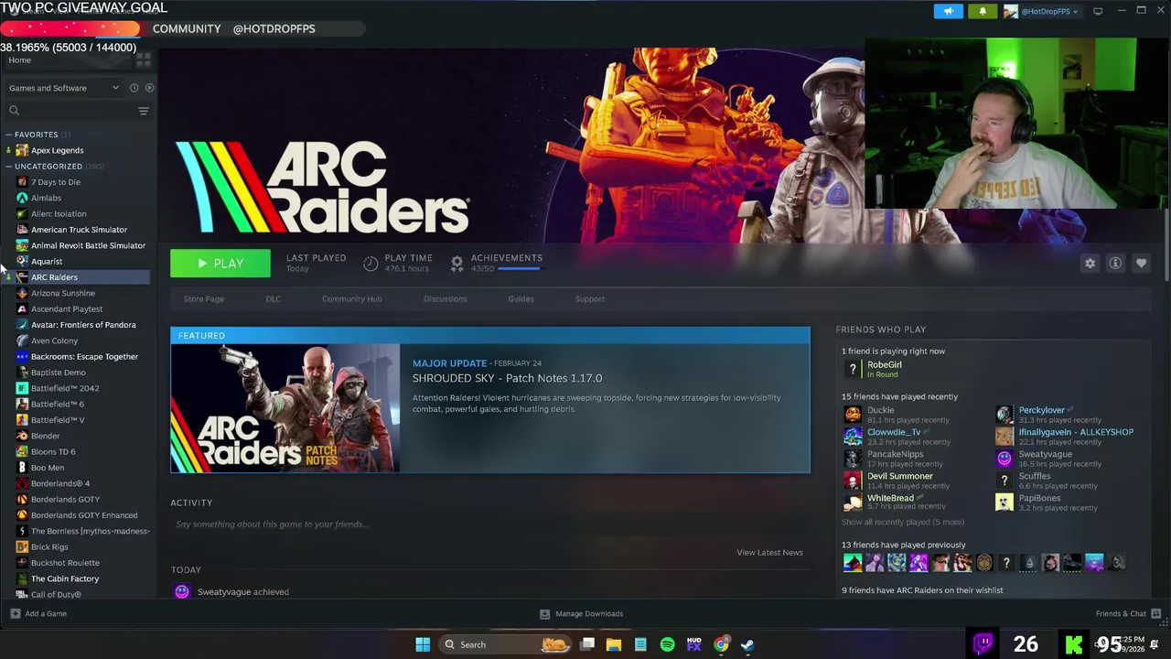Click the library search field
The width and height of the screenshot is (1171, 659).
69,111
